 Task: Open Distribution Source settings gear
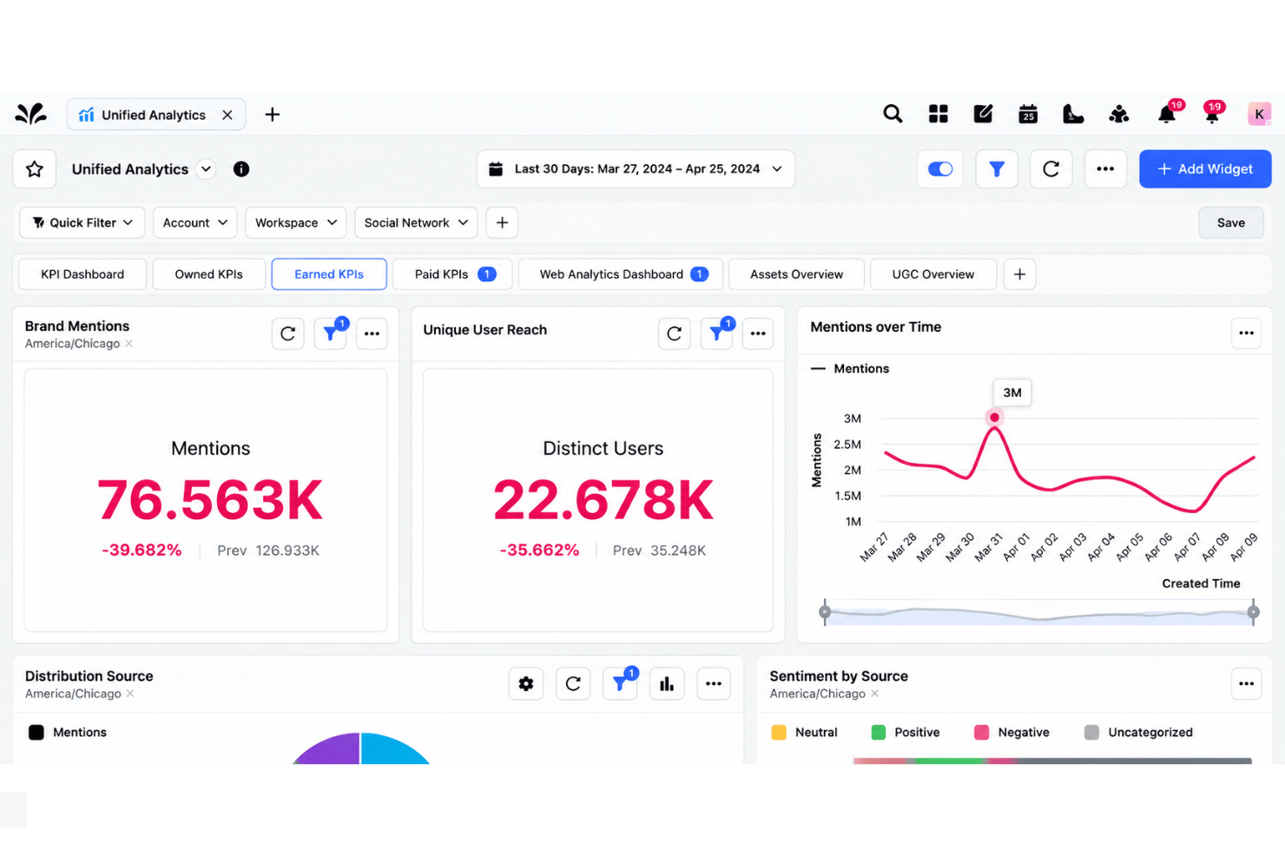click(x=526, y=684)
